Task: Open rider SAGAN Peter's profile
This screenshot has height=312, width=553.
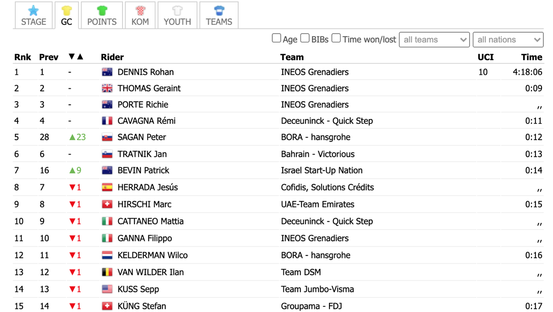Action: point(141,137)
